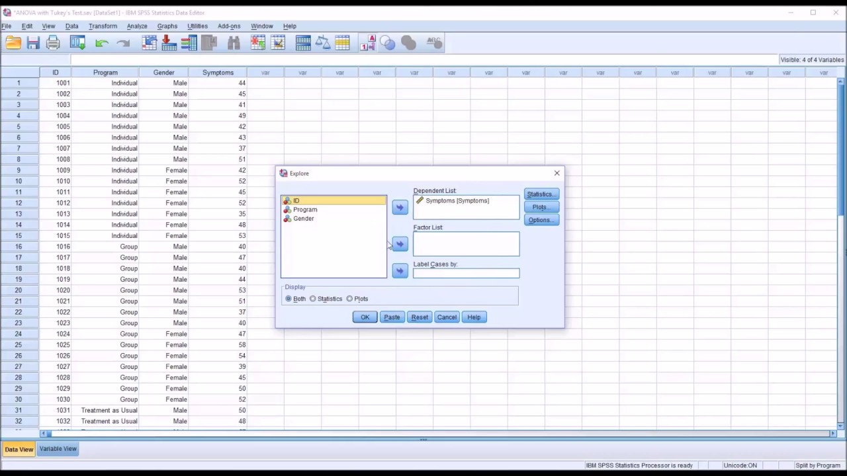Click inside the Factor List box
The image size is (847, 476).
467,244
